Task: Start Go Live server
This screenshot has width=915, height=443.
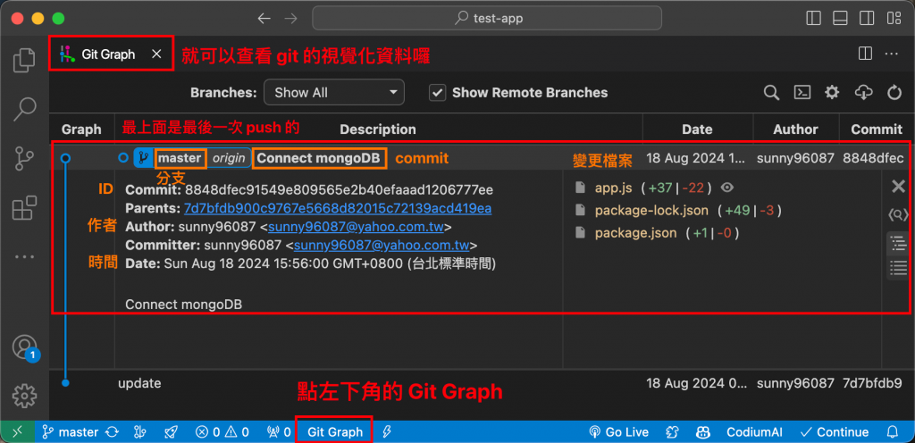Action: (x=619, y=432)
